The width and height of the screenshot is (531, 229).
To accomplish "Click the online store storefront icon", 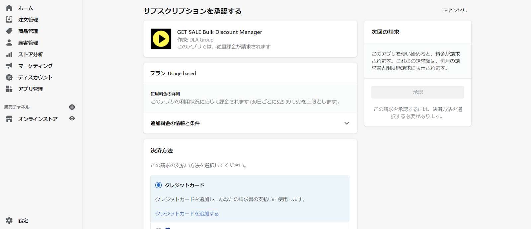I will 9,119.
